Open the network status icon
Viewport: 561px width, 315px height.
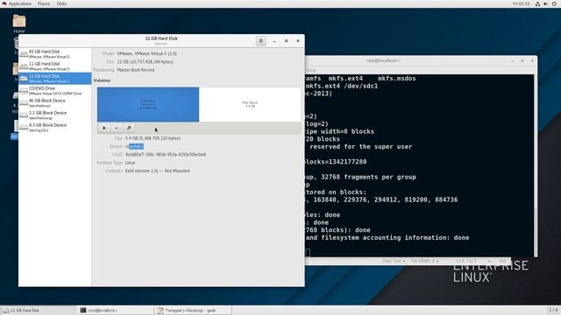pos(537,3)
